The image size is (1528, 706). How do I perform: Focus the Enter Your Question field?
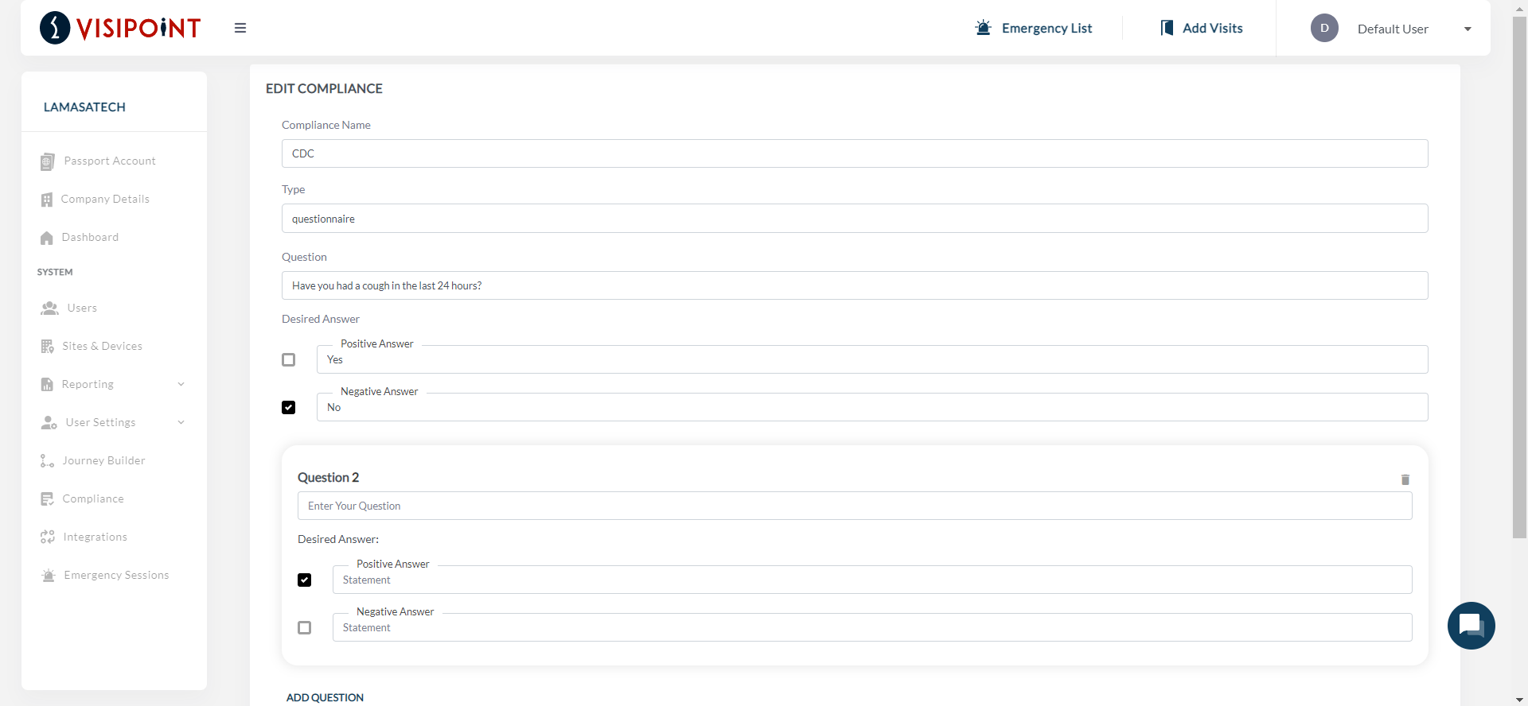(x=854, y=506)
